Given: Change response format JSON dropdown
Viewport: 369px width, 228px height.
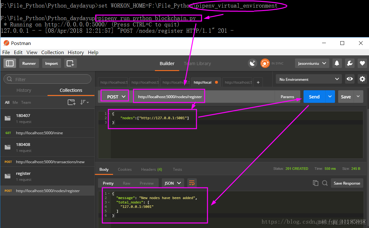Looking at the screenshot, I should point(173,183).
